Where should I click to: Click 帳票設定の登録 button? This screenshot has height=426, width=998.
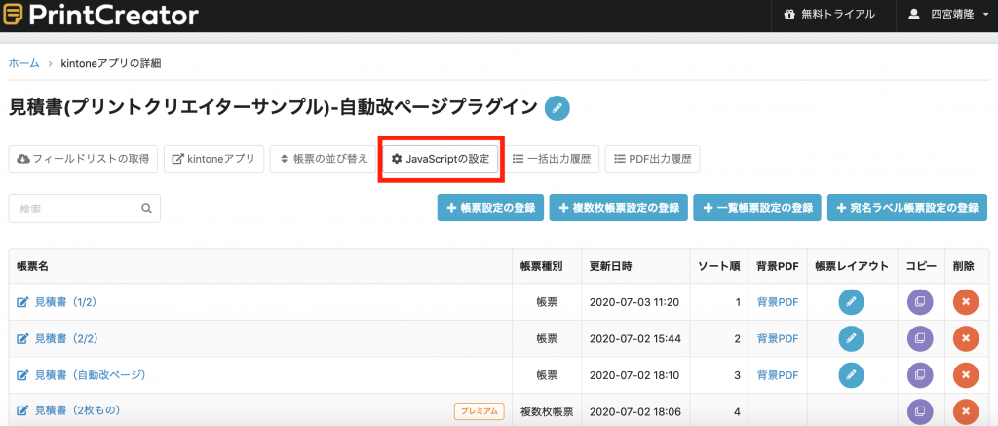(491, 208)
